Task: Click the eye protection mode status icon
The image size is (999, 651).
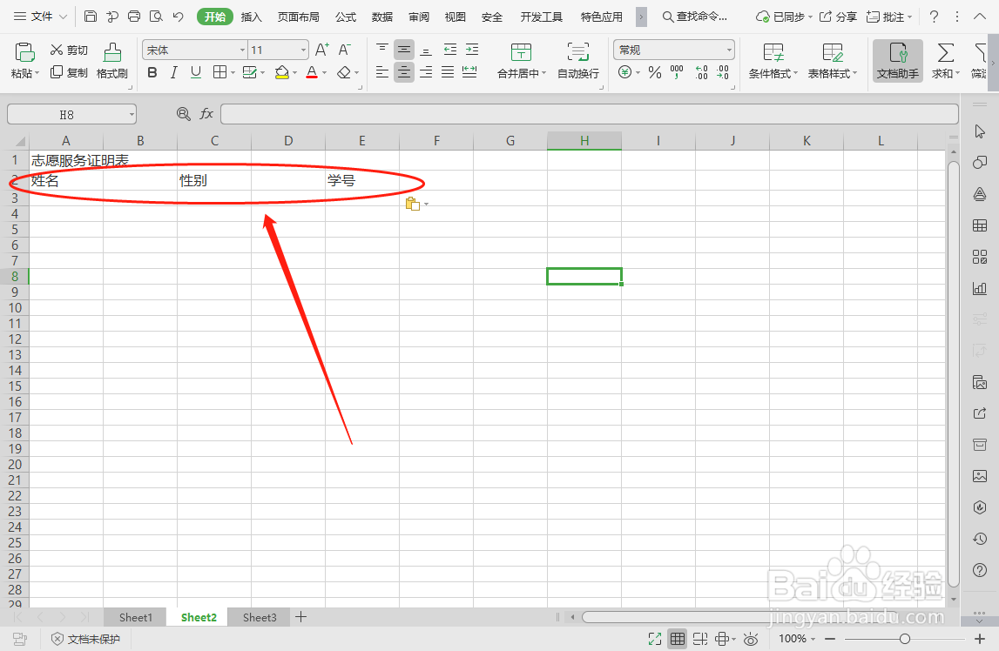Action: point(751,638)
